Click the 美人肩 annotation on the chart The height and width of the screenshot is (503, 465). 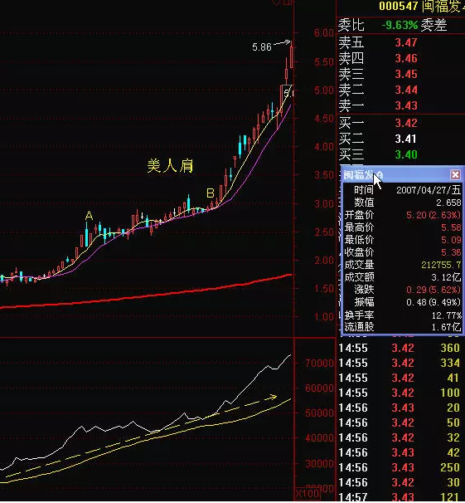170,166
